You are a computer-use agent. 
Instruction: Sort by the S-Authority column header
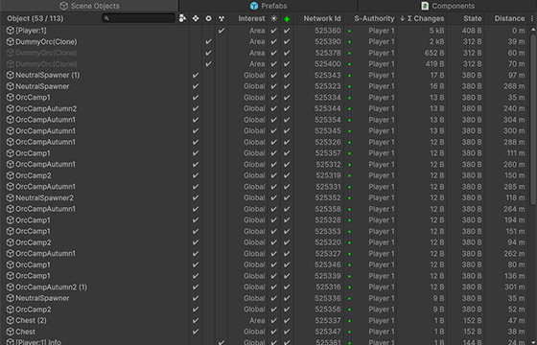click(374, 18)
